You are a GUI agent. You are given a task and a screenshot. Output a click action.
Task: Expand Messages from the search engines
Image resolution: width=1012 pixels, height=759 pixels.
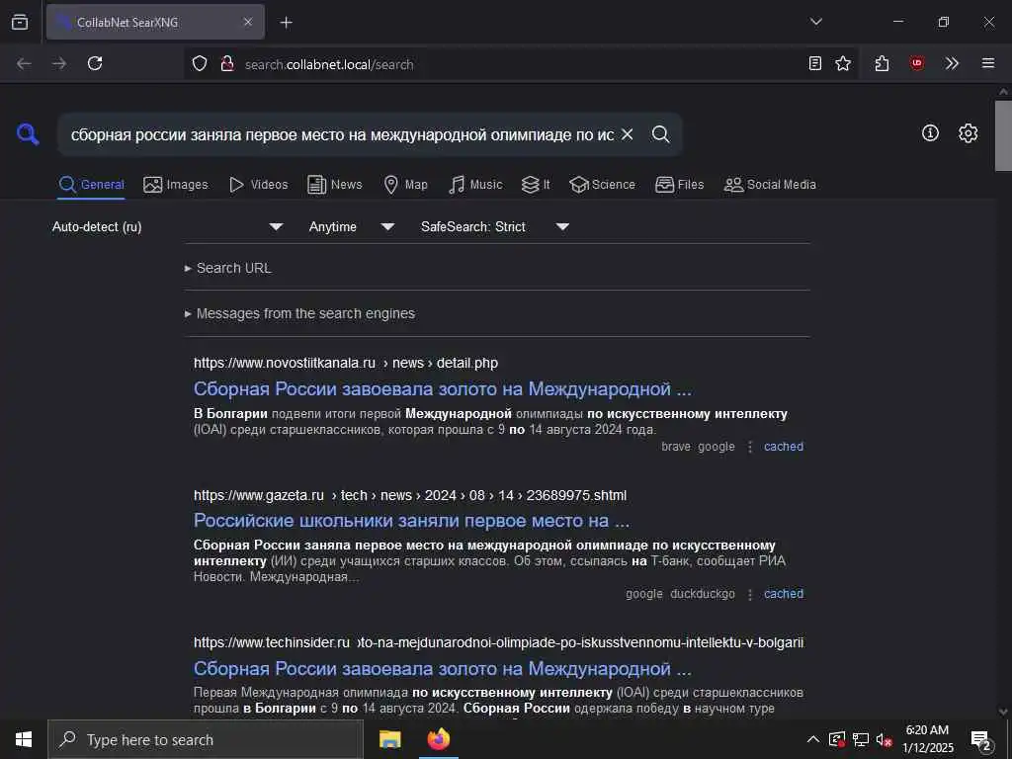pos(299,313)
